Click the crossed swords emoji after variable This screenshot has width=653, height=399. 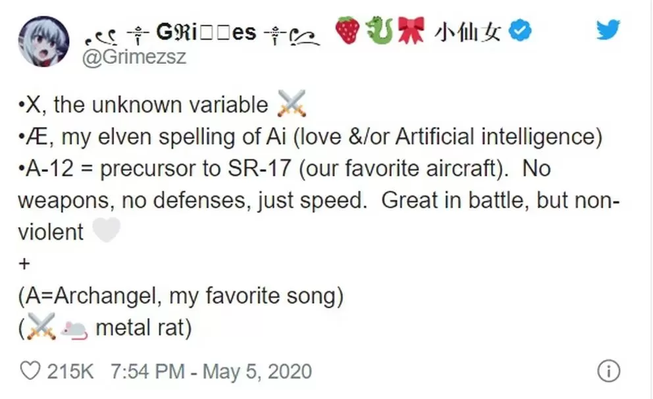(x=292, y=104)
